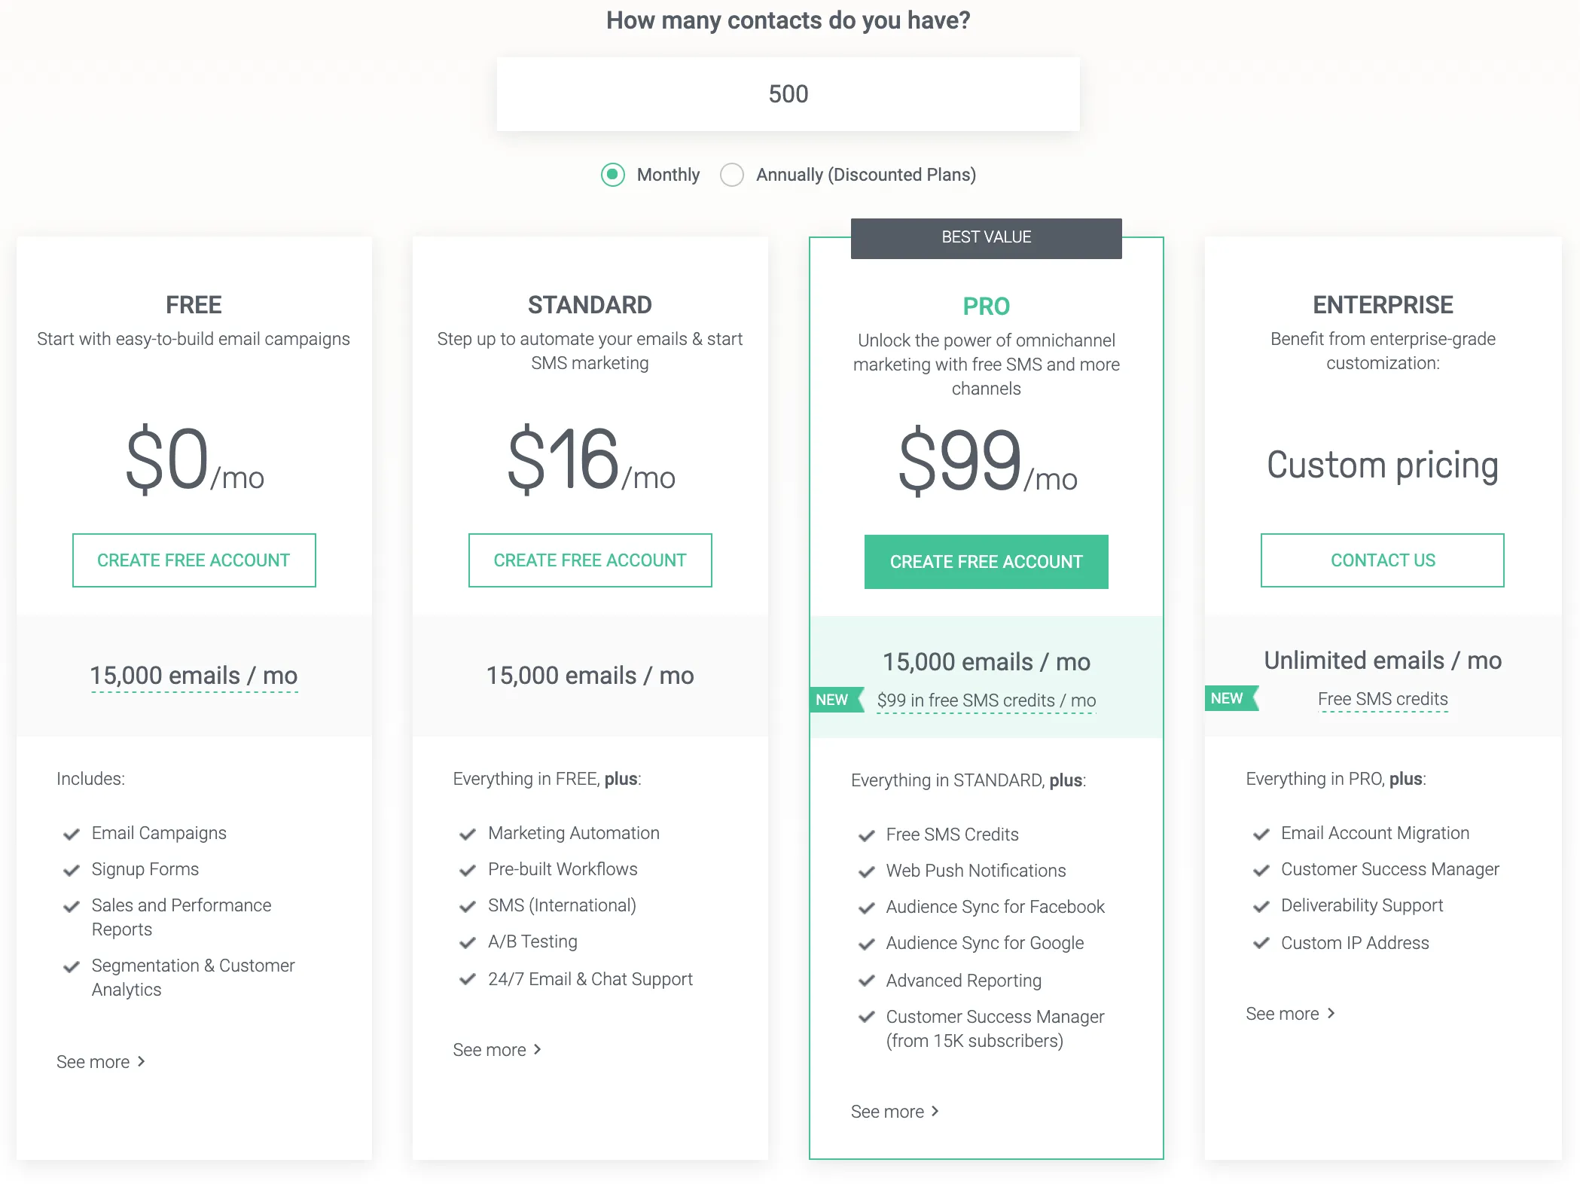Expand See more in PRO plan
The width and height of the screenshot is (1580, 1184).
895,1112
